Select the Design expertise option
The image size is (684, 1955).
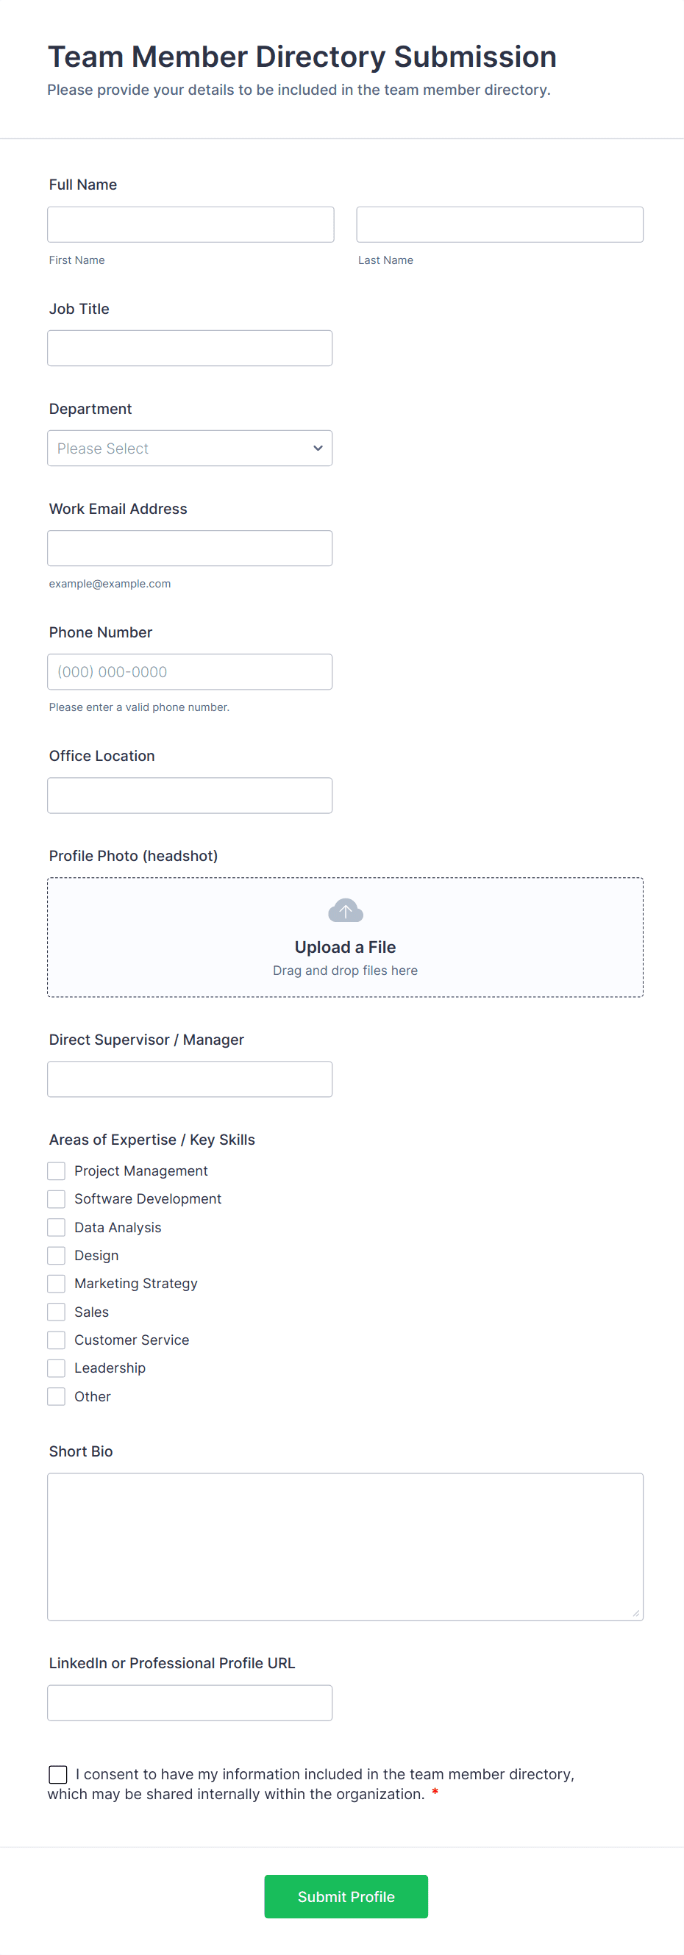click(x=55, y=1254)
